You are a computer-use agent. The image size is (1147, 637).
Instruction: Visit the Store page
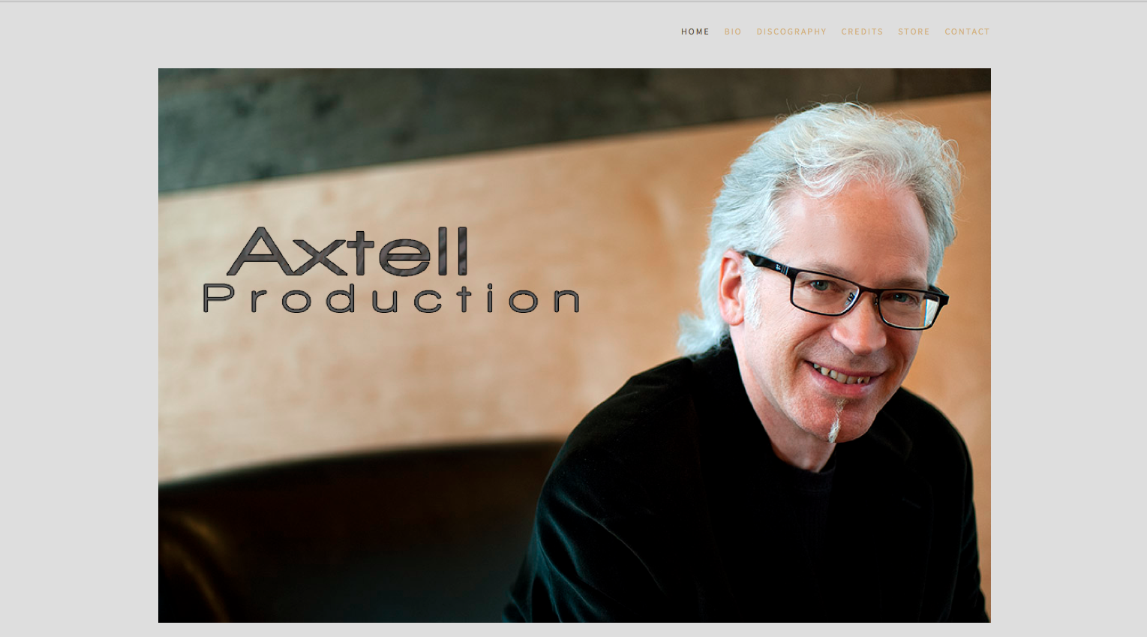pyautogui.click(x=914, y=32)
